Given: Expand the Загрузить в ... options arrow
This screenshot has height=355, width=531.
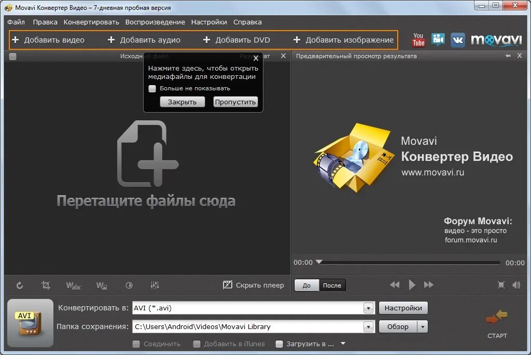Looking at the screenshot, I should tap(343, 344).
